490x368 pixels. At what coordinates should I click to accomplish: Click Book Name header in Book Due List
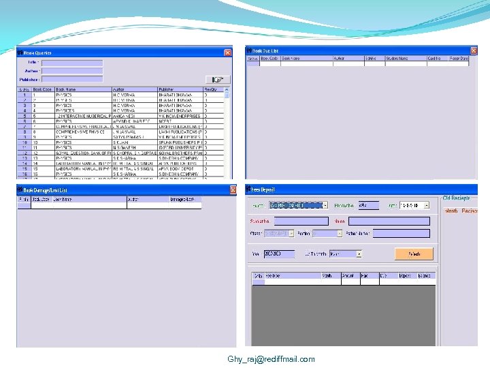tap(306, 59)
